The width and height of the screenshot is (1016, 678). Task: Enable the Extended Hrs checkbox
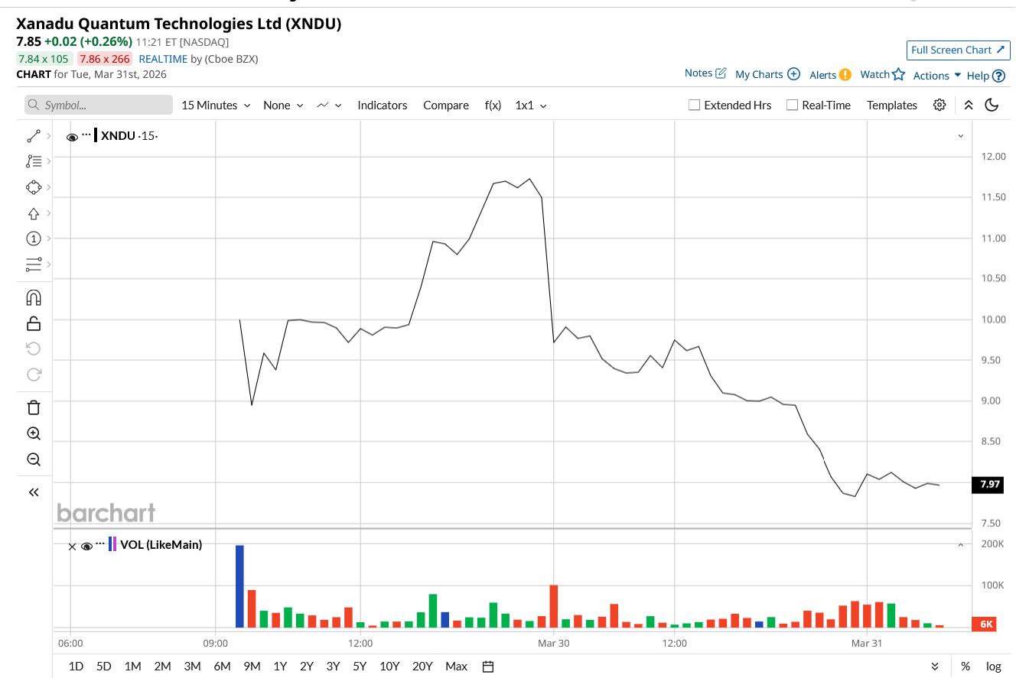695,105
